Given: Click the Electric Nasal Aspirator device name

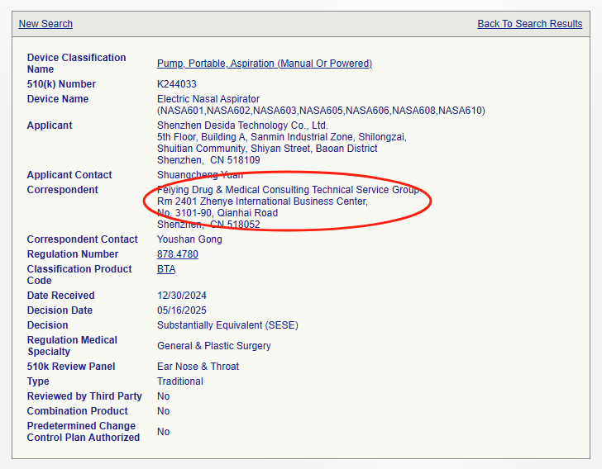Looking at the screenshot, I should [208, 99].
